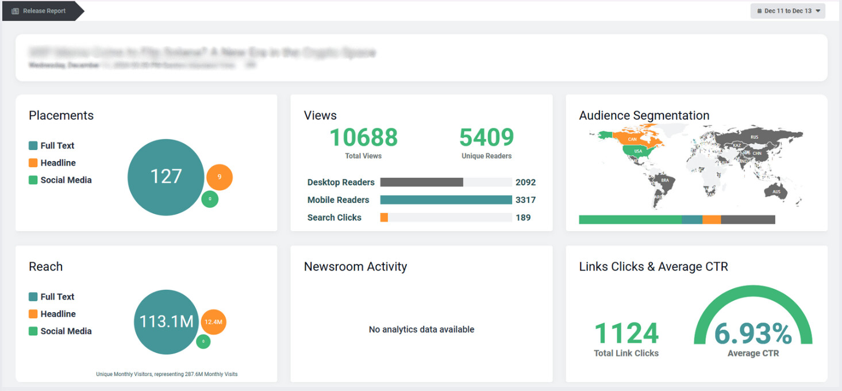This screenshot has height=391, width=842.
Task: Toggle Social Media legend in Placements
Action: [x=66, y=180]
